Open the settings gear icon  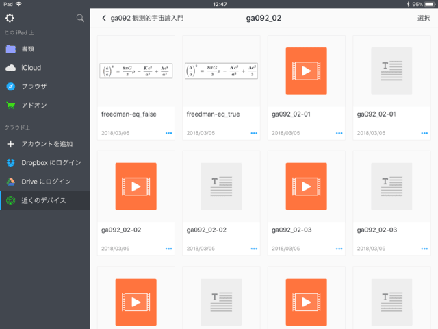[10, 19]
